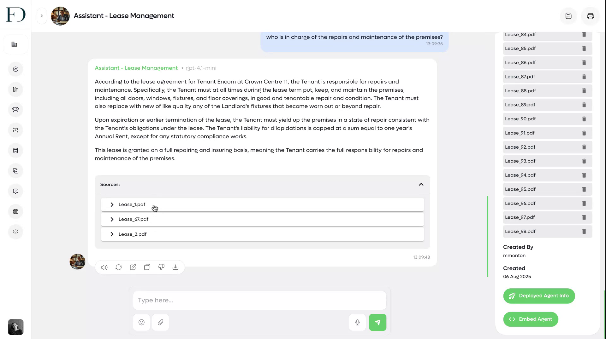The width and height of the screenshot is (606, 339).
Task: Delete Lease_92.pdf with trash icon
Action: [584, 147]
